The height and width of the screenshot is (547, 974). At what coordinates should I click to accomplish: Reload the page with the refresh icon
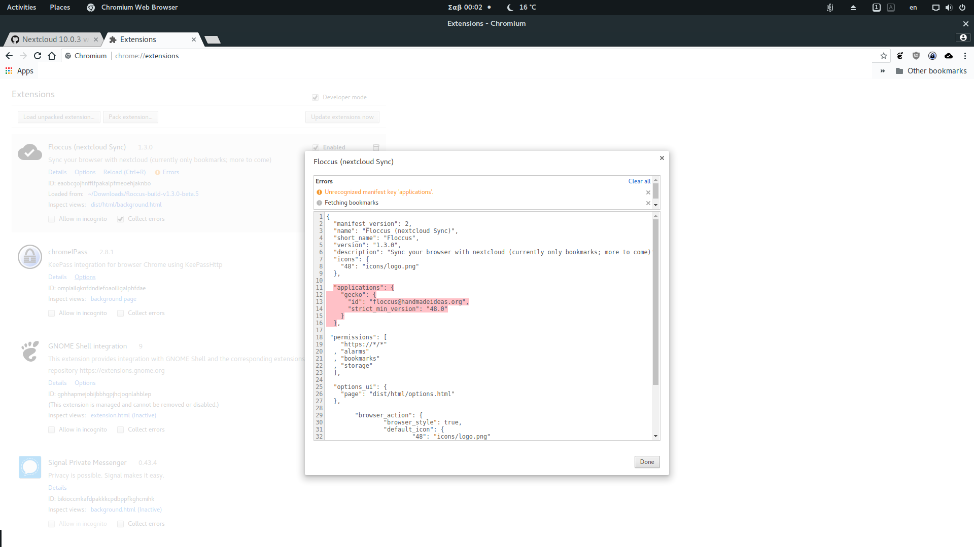click(x=38, y=56)
